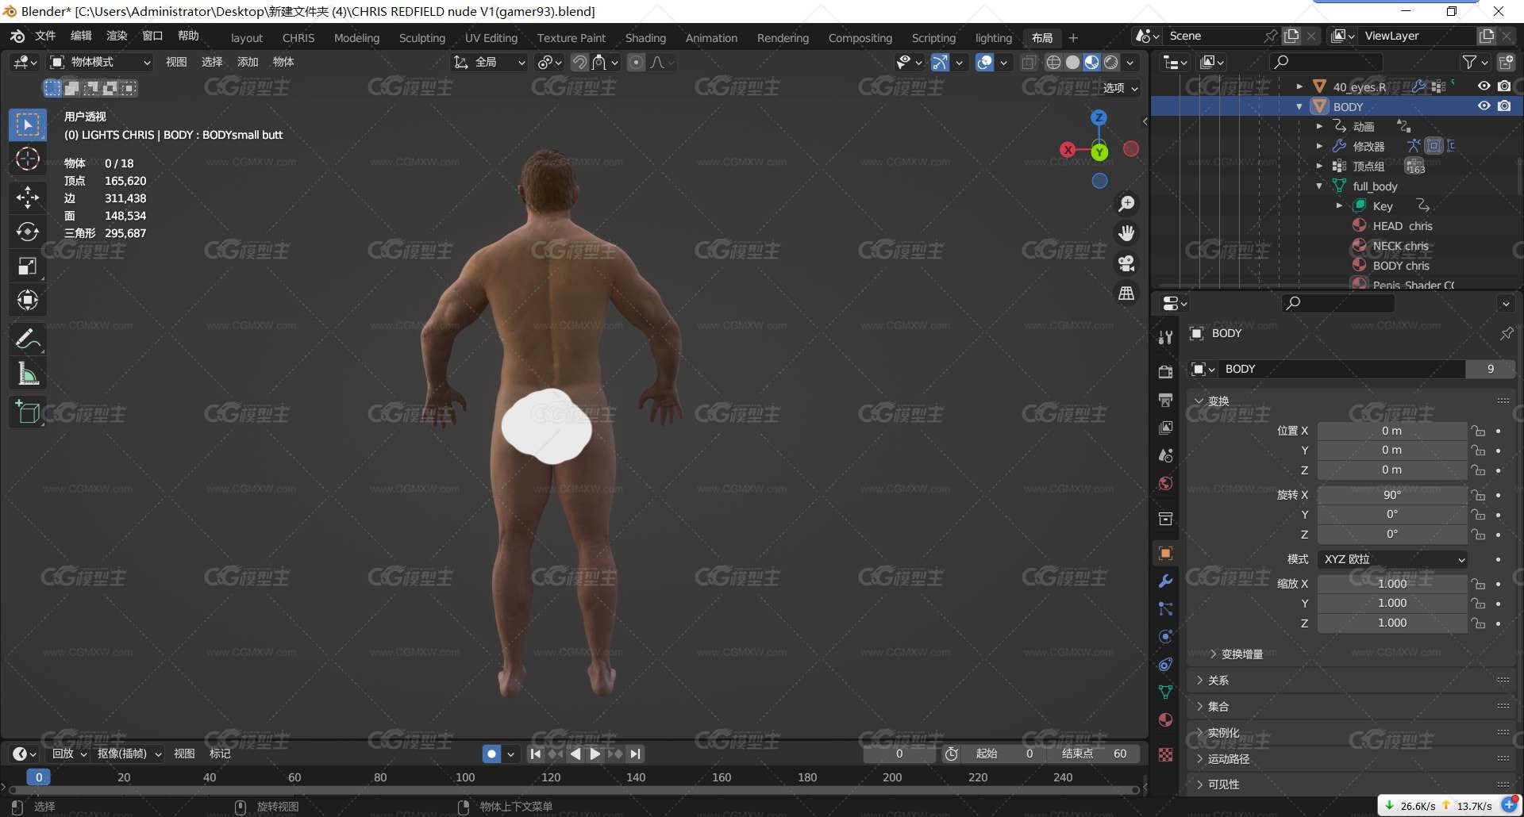
Task: Toggle camera view icon
Action: coord(1126,263)
